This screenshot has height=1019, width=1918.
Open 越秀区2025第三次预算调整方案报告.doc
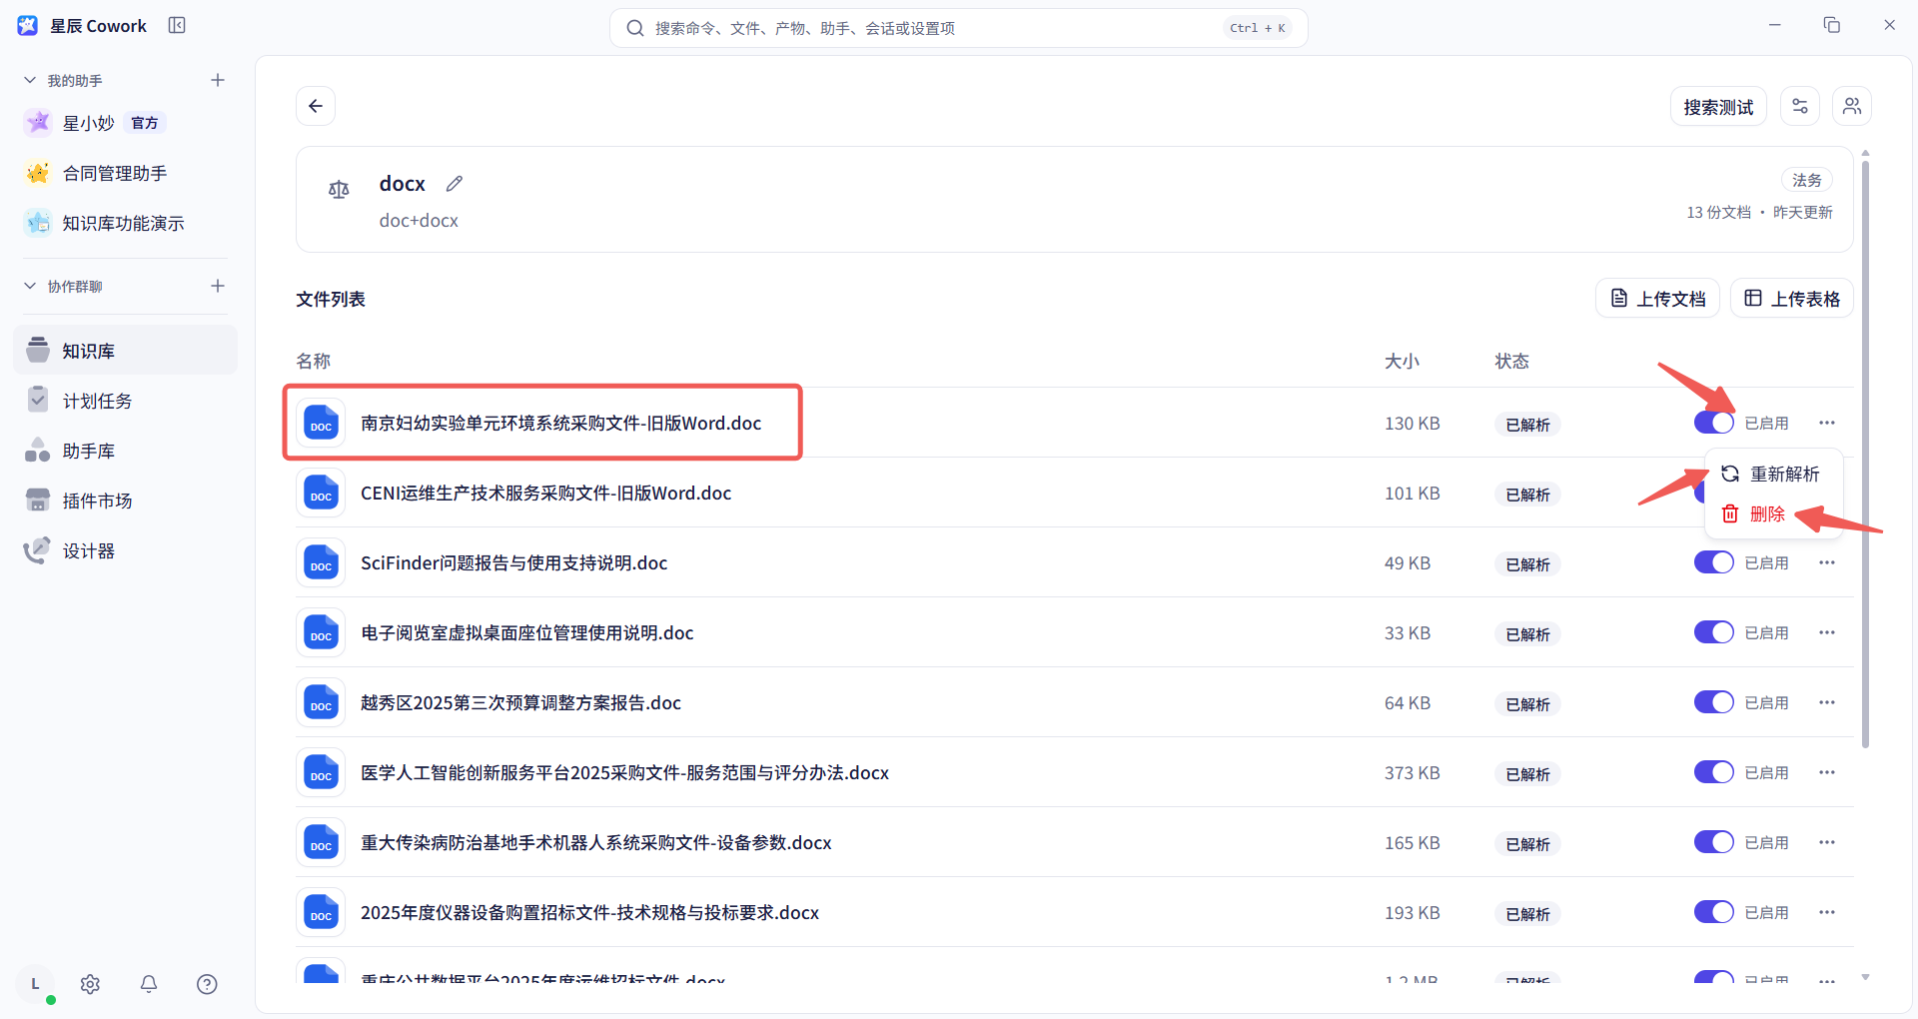(x=520, y=702)
